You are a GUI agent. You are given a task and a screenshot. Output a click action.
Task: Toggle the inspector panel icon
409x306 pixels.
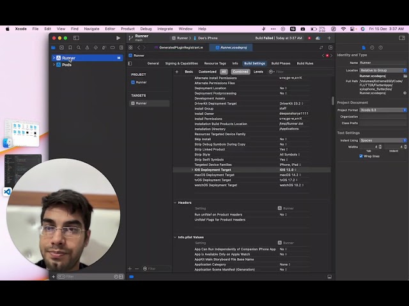click(x=402, y=38)
